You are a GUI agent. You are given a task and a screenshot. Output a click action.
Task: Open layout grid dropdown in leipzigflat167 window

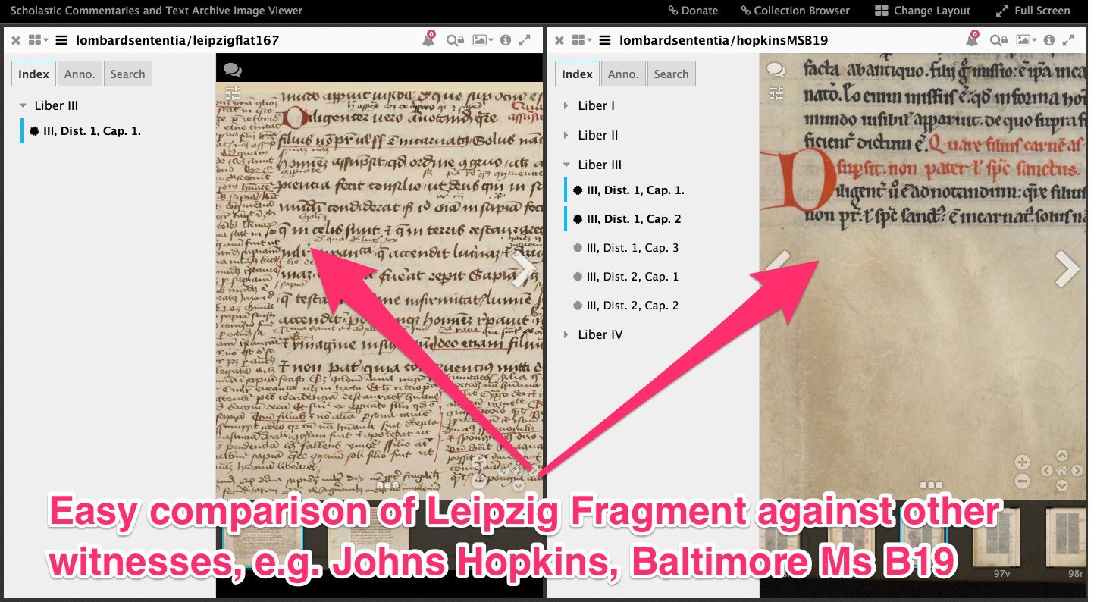[x=38, y=40]
